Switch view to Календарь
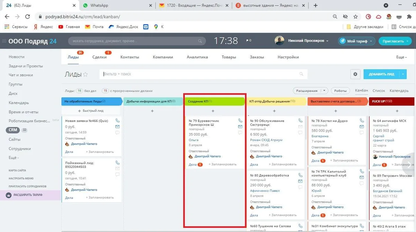 pyautogui.click(x=399, y=91)
